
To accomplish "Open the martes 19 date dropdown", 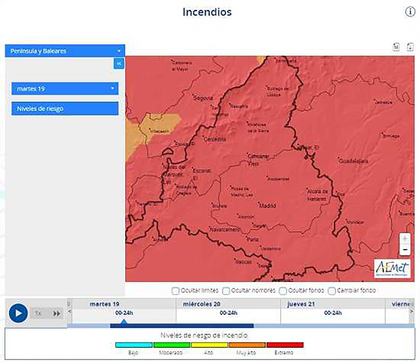I will pyautogui.click(x=65, y=89).
